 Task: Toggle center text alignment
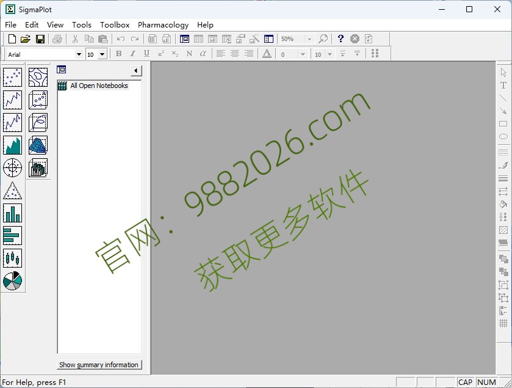pos(235,54)
